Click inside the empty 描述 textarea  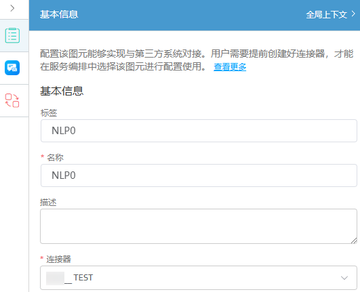pyautogui.click(x=199, y=226)
